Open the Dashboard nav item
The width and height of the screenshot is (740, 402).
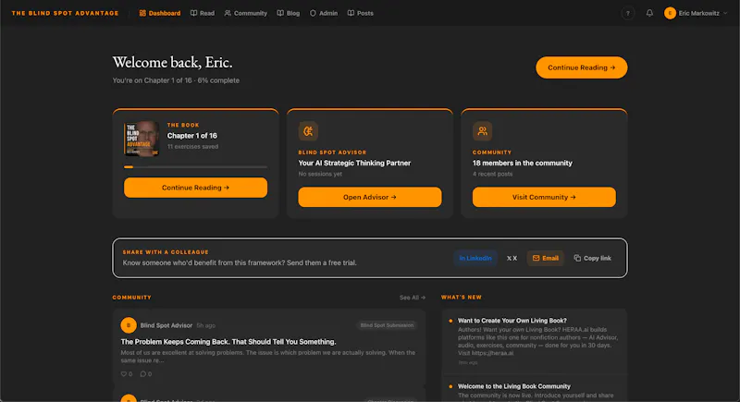point(159,13)
